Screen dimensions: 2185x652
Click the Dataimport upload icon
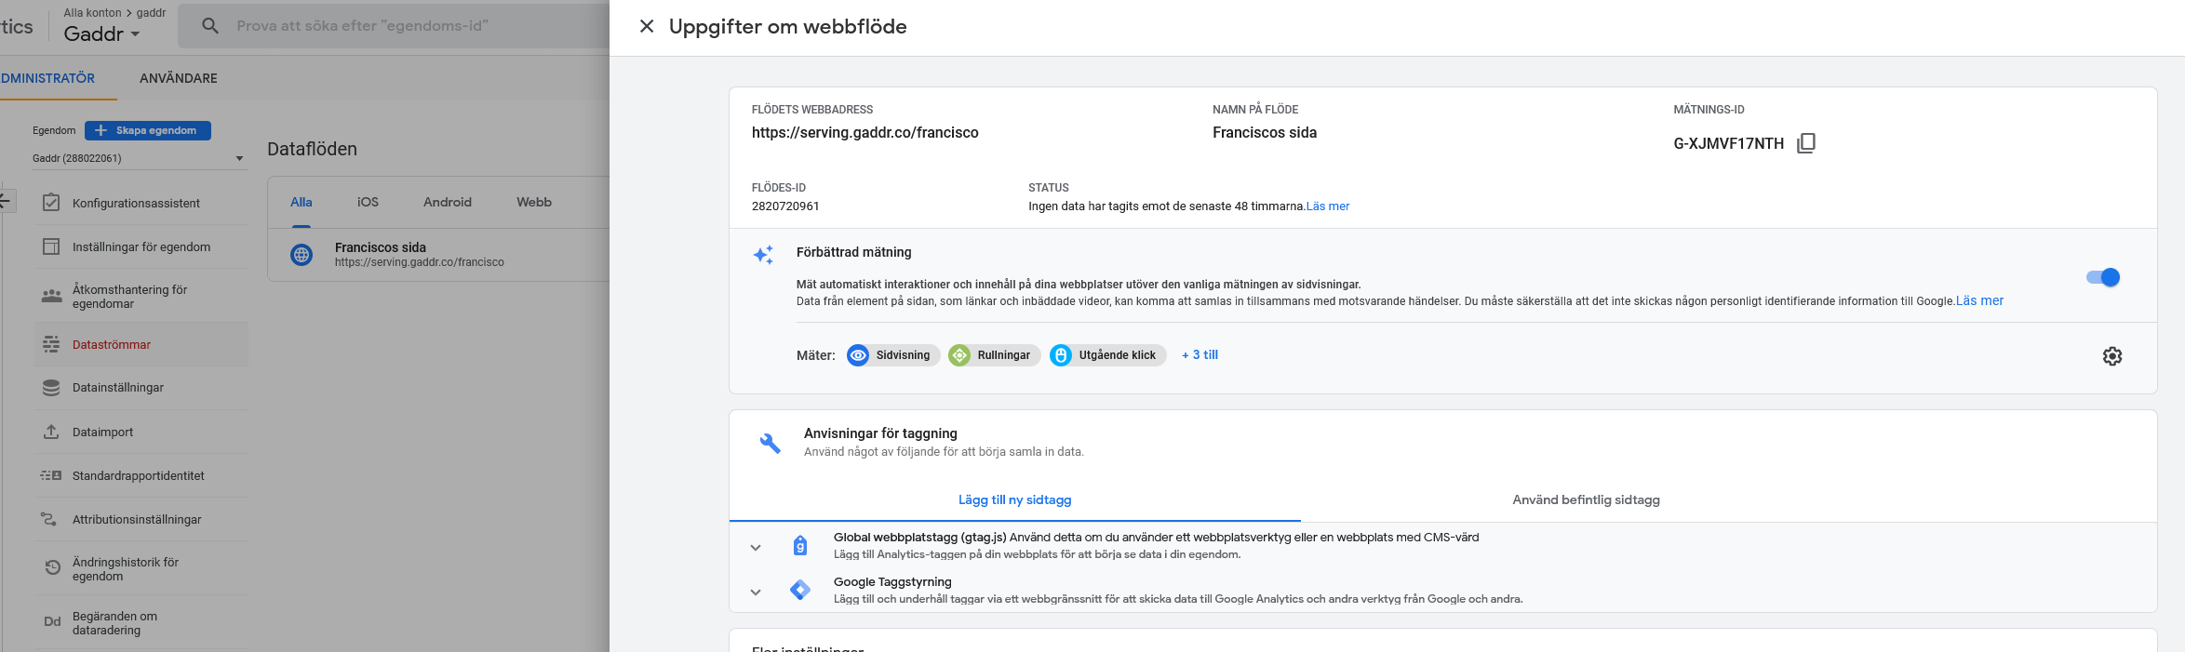(x=51, y=432)
